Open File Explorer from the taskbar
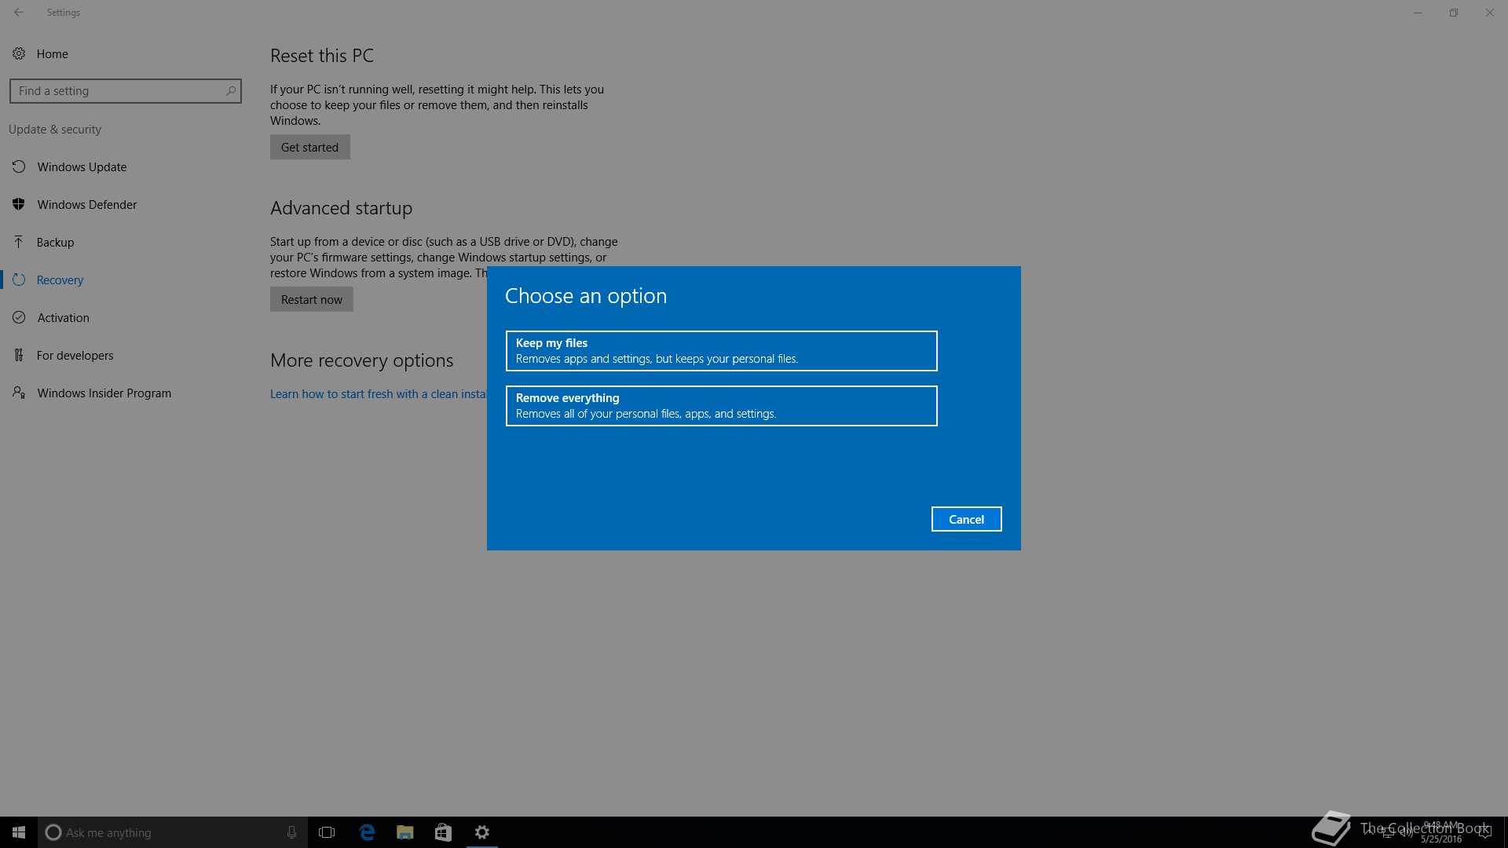Image resolution: width=1508 pixels, height=848 pixels. [405, 832]
